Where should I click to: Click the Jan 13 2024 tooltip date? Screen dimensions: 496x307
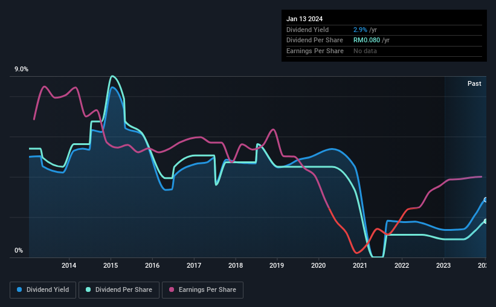pos(304,19)
